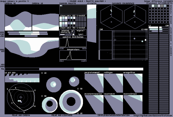Click the '6650' value under spectral distribution
The width and height of the screenshot is (173, 117).
[x=84, y=49]
